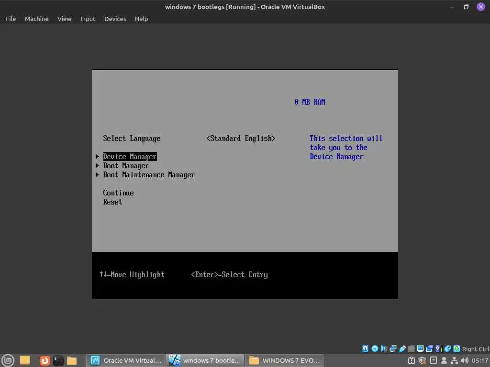Open the network connections tray icon
This screenshot has height=367, width=490.
tap(455, 360)
